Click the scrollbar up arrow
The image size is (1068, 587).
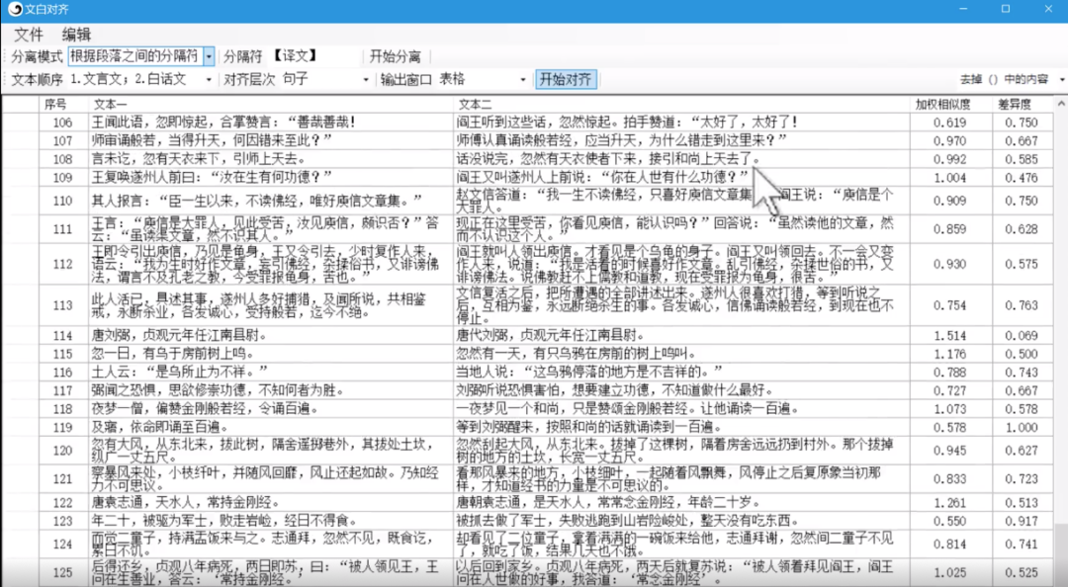click(x=1060, y=104)
